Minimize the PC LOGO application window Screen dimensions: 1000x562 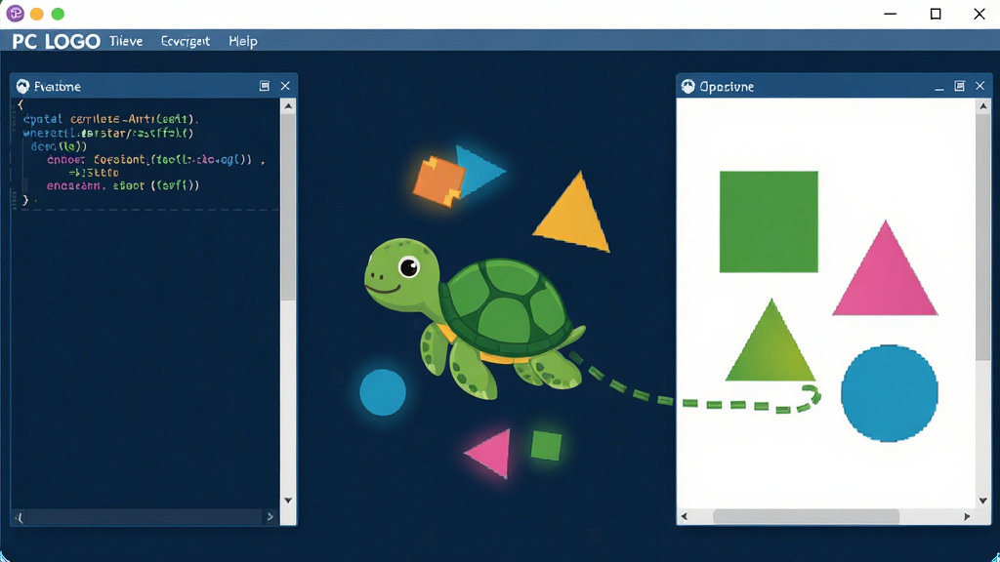[x=891, y=14]
